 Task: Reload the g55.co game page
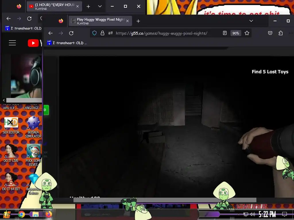[x=71, y=33]
